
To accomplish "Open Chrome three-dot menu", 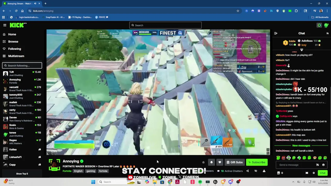I will pyautogui.click(x=327, y=11).
